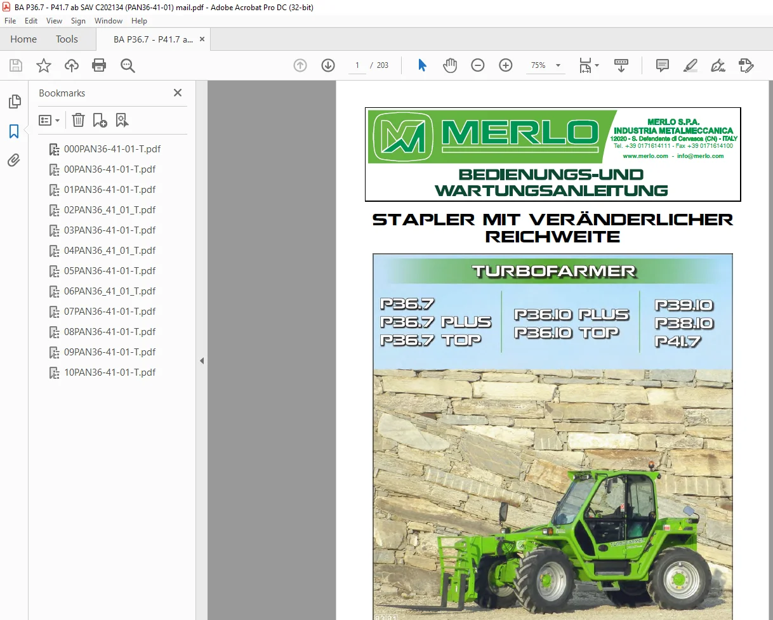Open the sign document pen tool
The height and width of the screenshot is (620, 773).
pyautogui.click(x=718, y=65)
